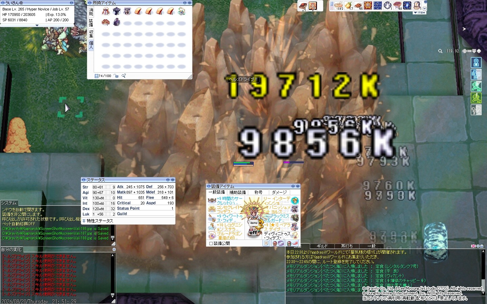Click the minimap double-chevron collapse icon
Screen dimensions: 487x304
(x=474, y=51)
